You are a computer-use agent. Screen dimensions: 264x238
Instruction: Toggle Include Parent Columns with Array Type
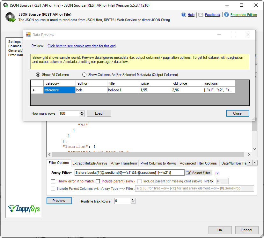(x=53, y=188)
